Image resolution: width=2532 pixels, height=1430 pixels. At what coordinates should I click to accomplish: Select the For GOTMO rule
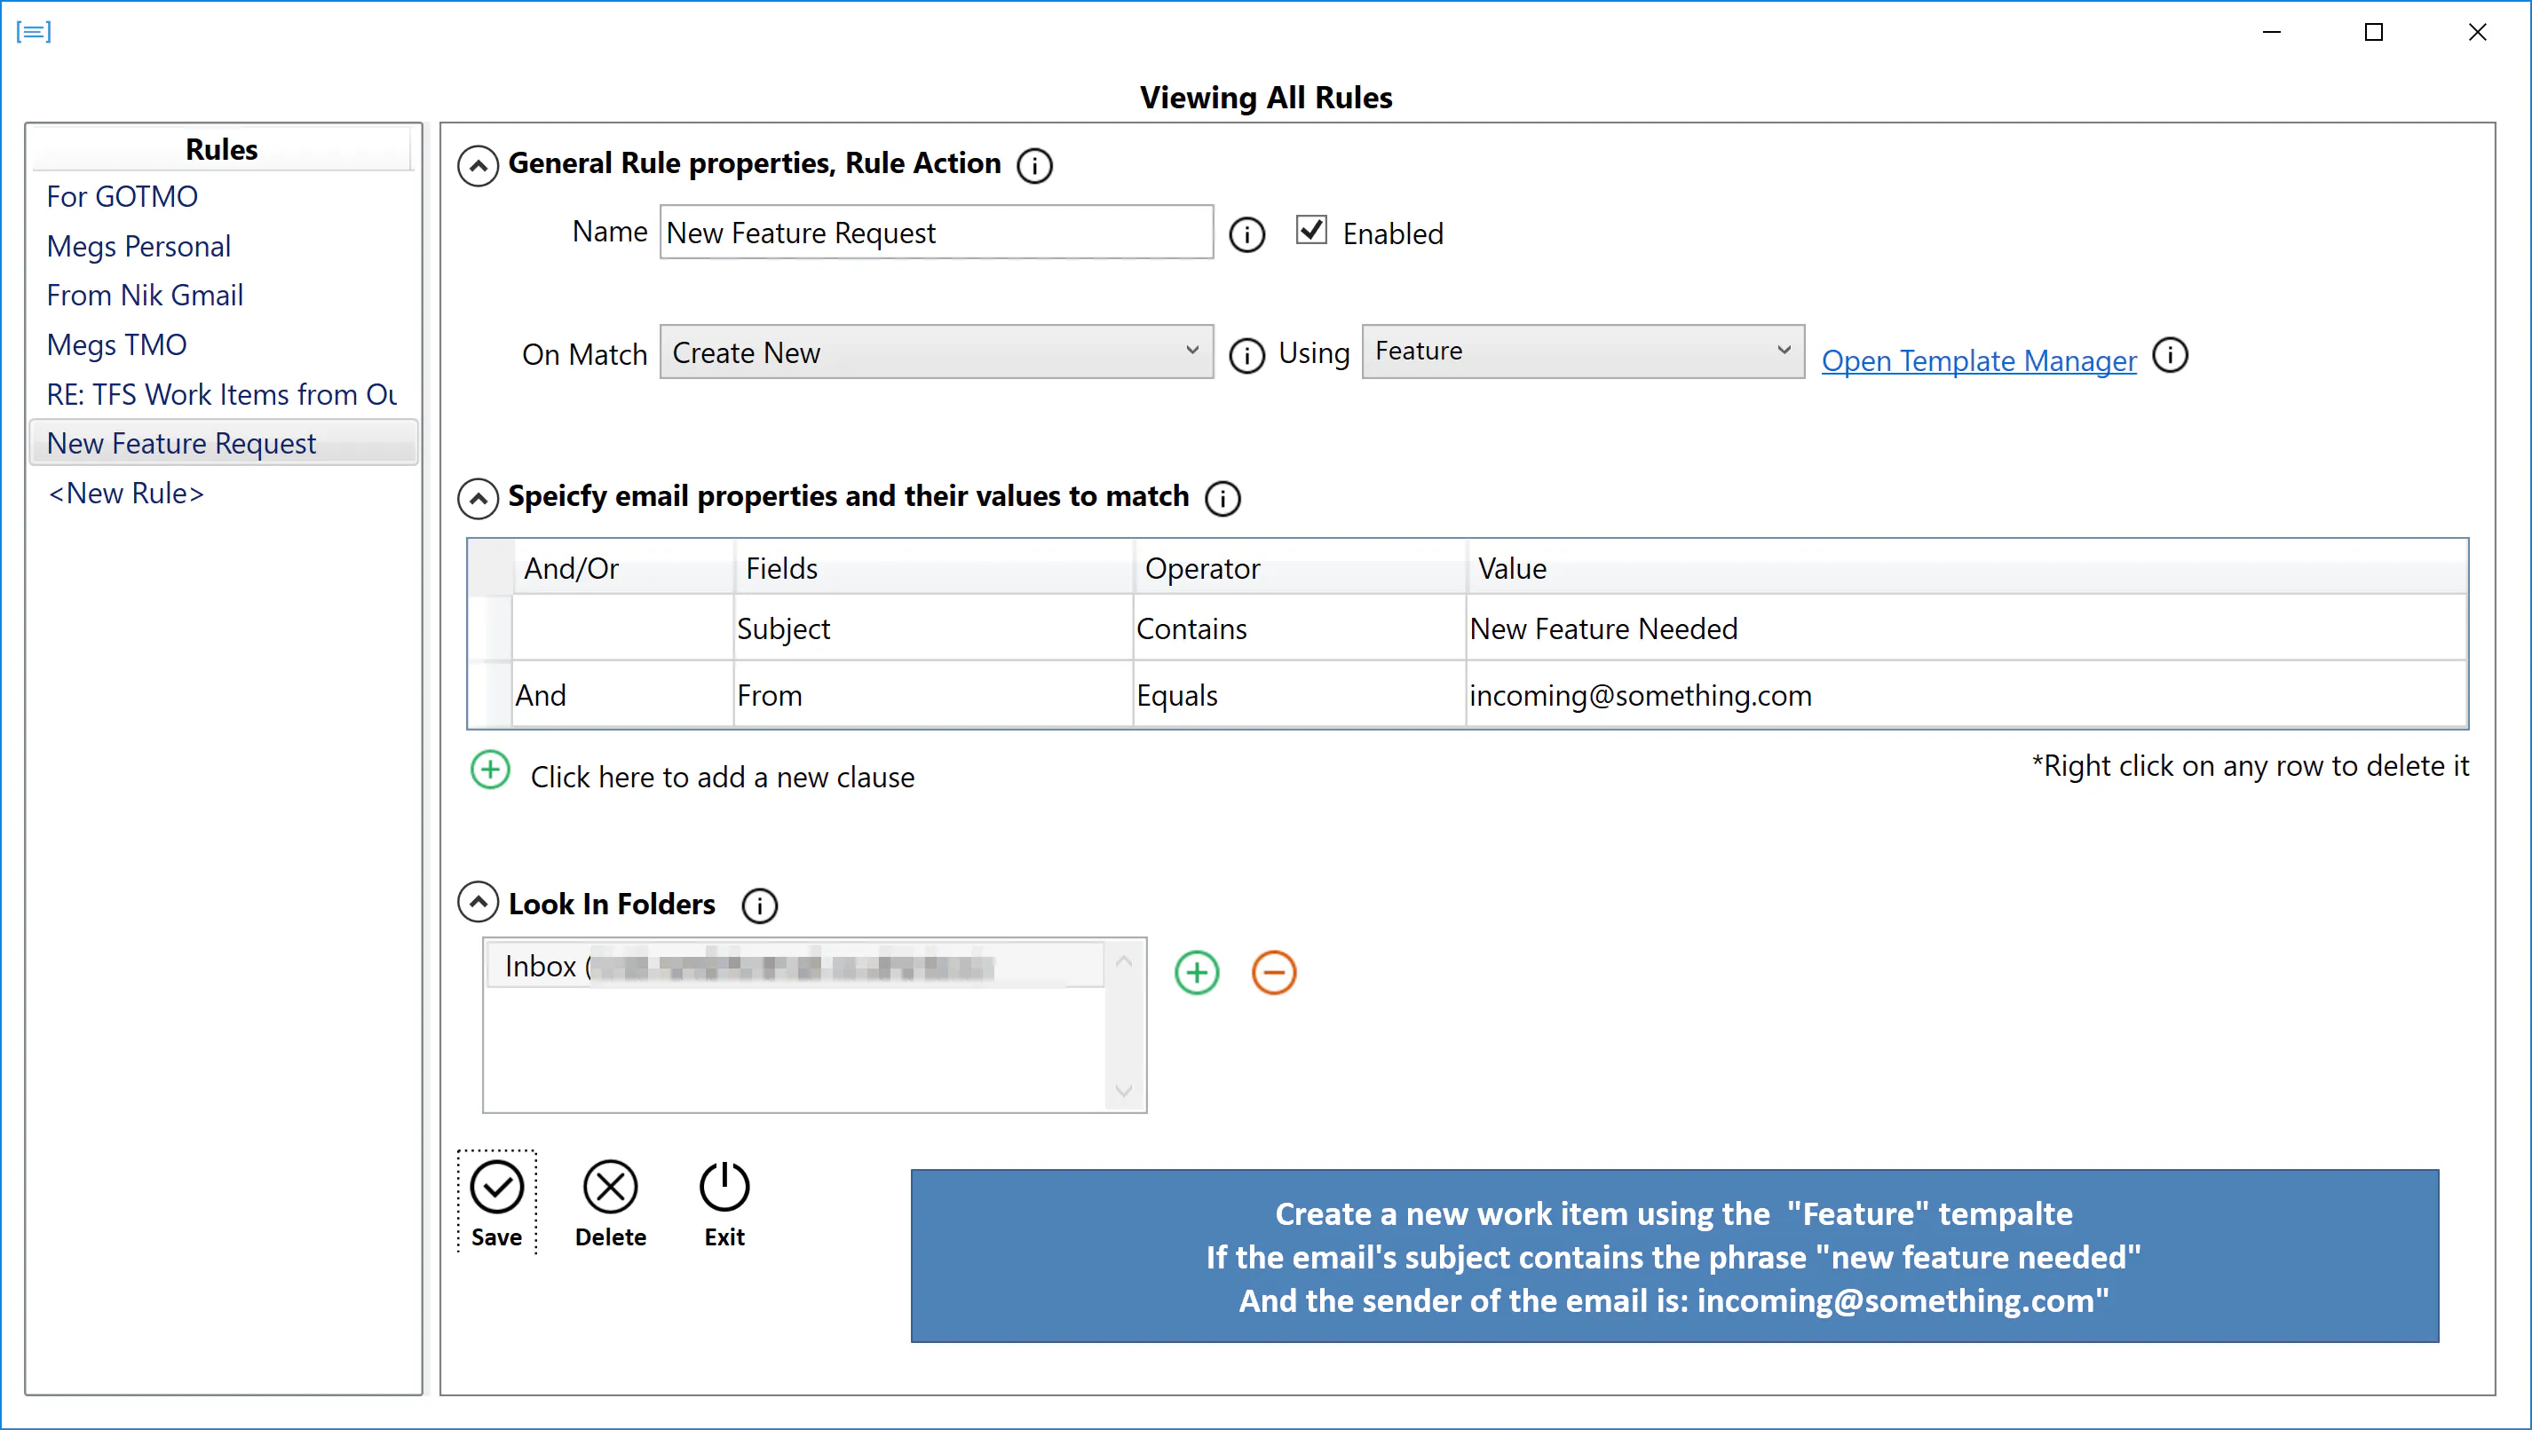[x=122, y=196]
